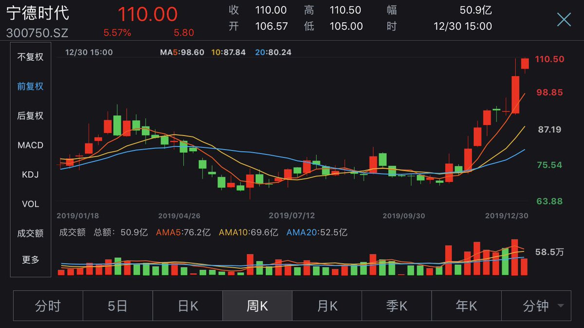Viewport: 584px width, 328px height.
Task: Click the current price 110.00 in red
Action: [x=147, y=14]
